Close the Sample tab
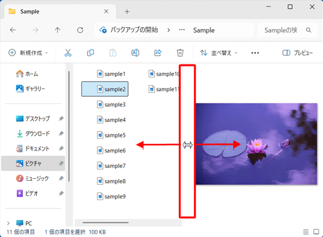 [106, 12]
